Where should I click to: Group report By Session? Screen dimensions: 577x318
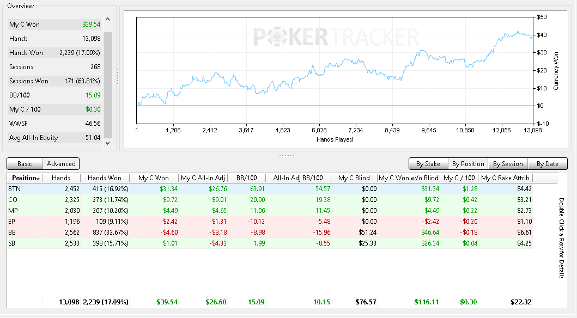(508, 163)
